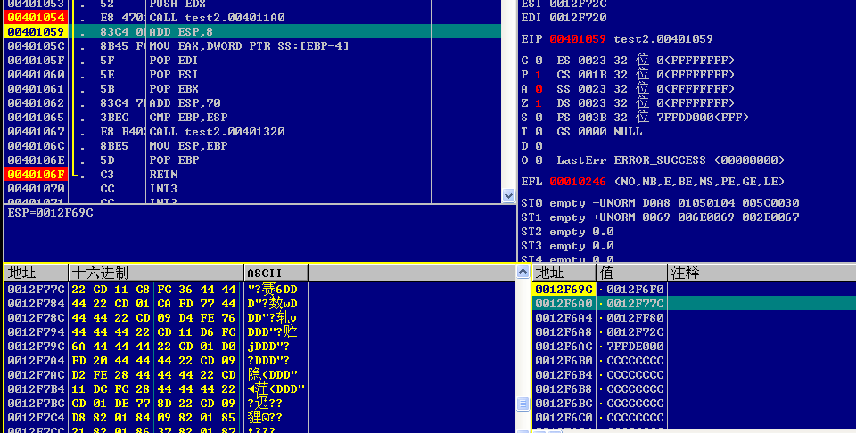Select the ADD ESP,70 instruction
Viewport: 856px width, 433px height.
(185, 102)
